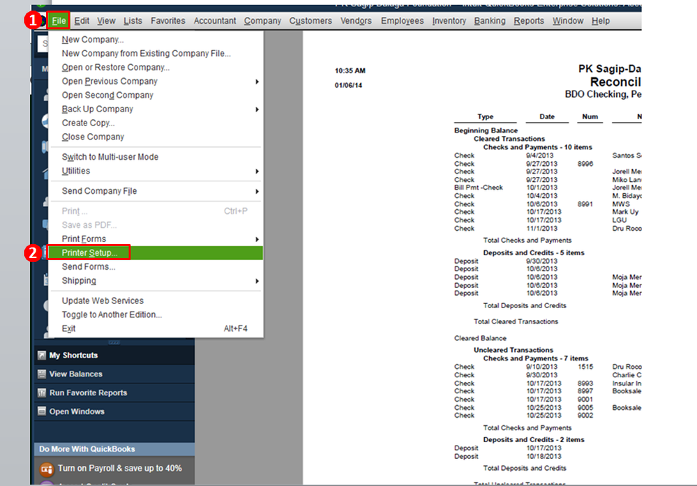
Task: Choose Toggle to Another Edition...
Action: (x=156, y=314)
